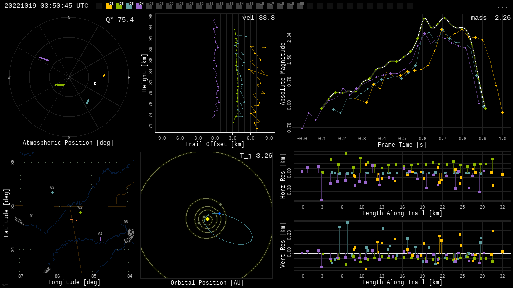Click the T_j 3.26 readout
Viewport: 513px width, 288px height.
click(x=255, y=156)
